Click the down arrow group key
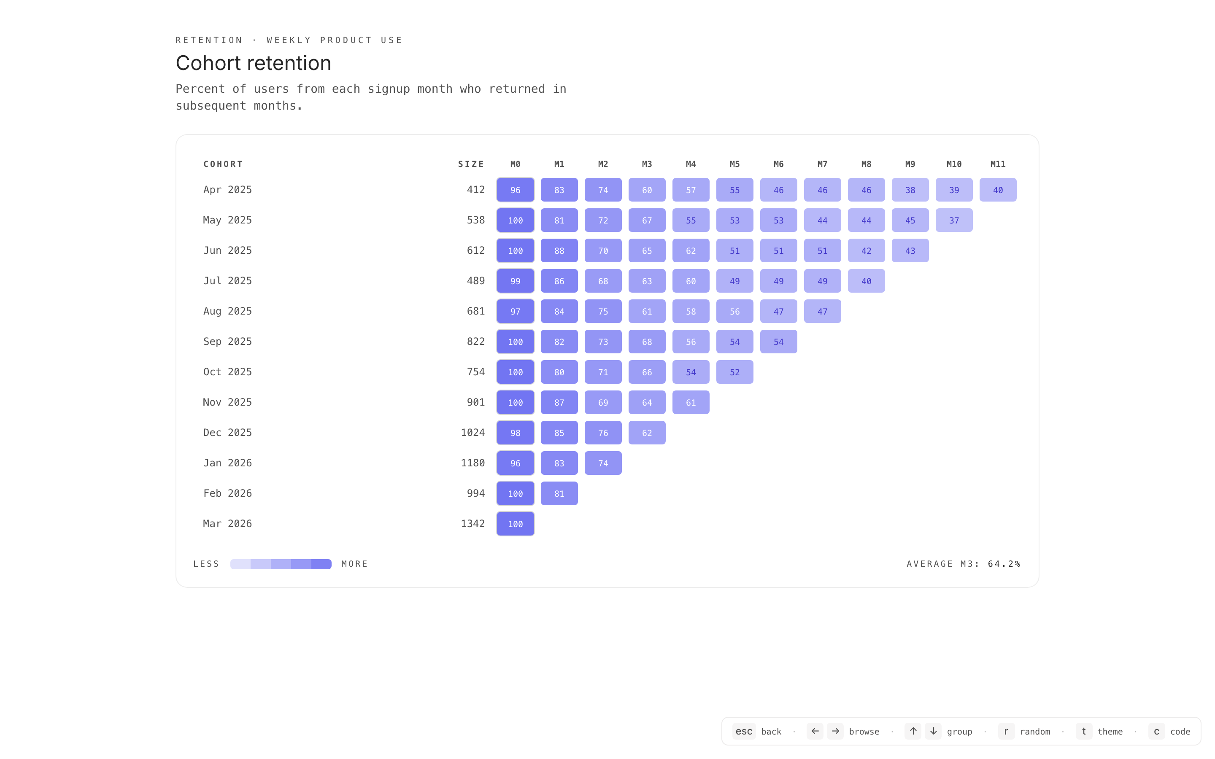 (933, 731)
